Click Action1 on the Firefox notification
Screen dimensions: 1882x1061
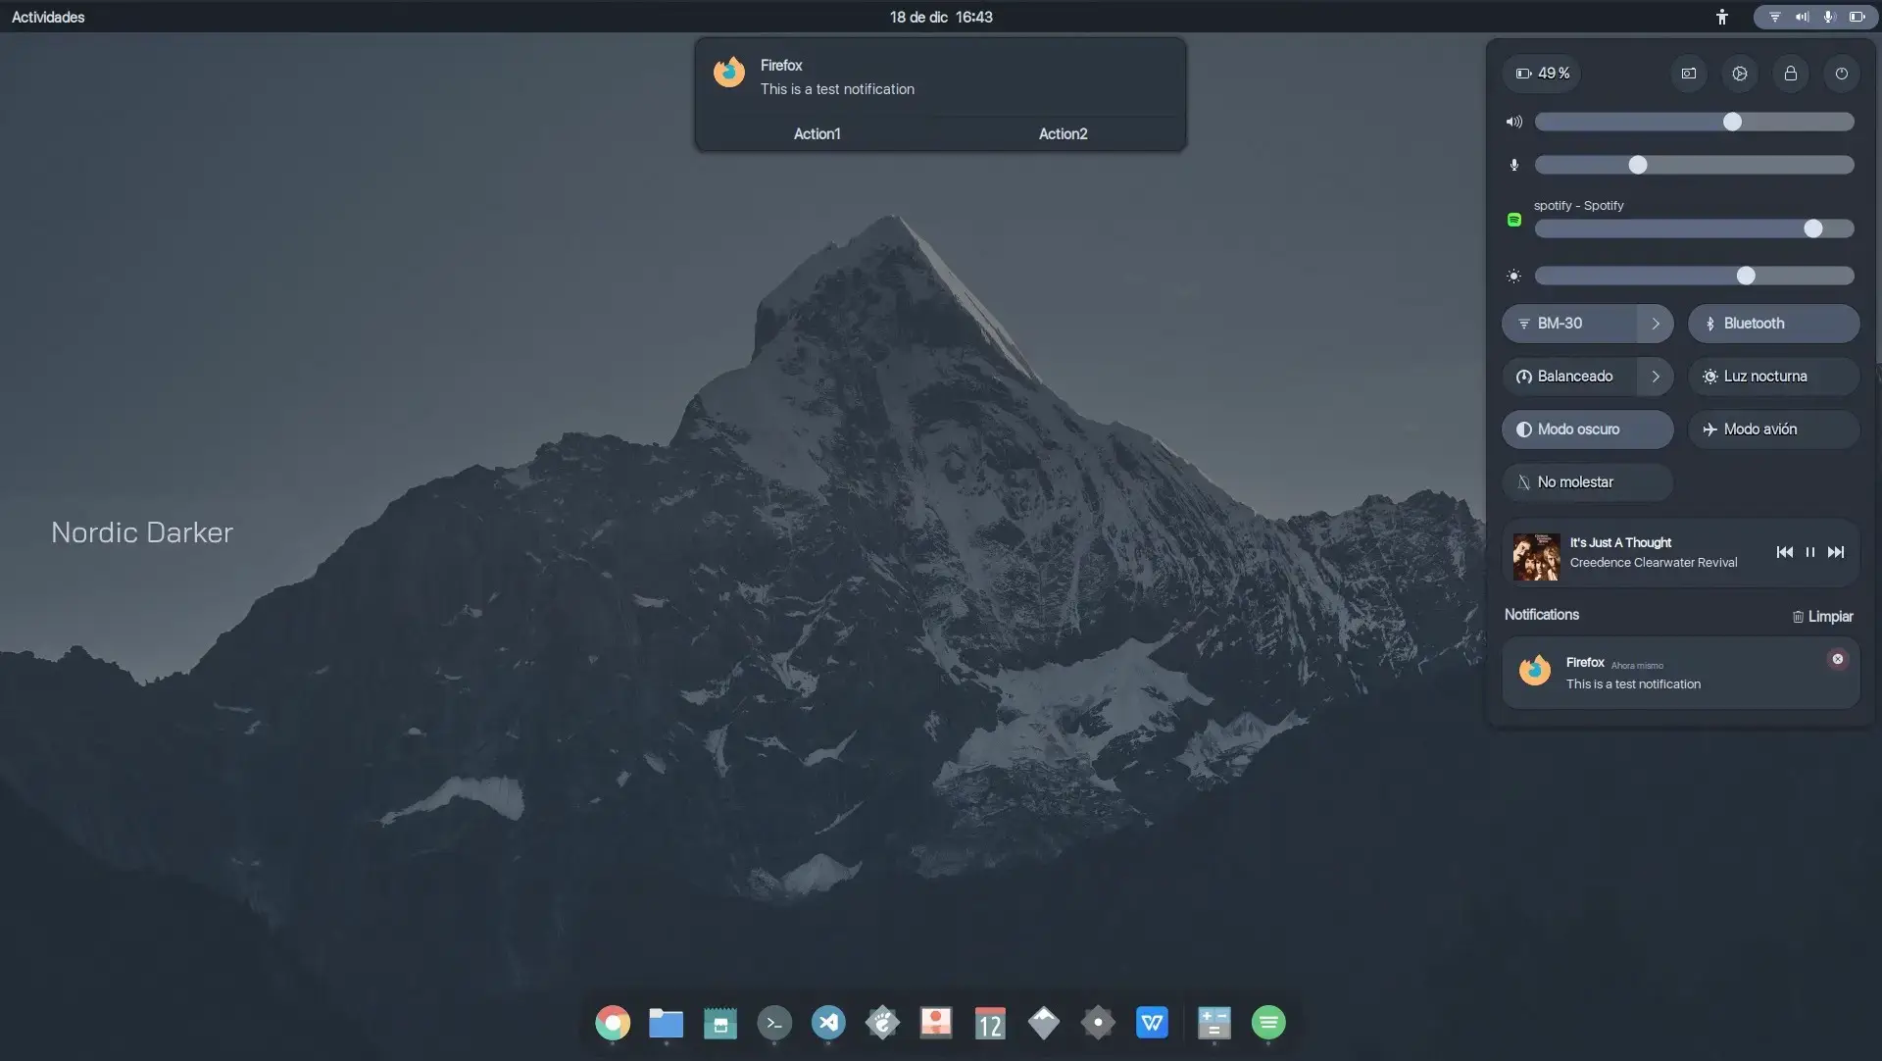[x=817, y=133]
